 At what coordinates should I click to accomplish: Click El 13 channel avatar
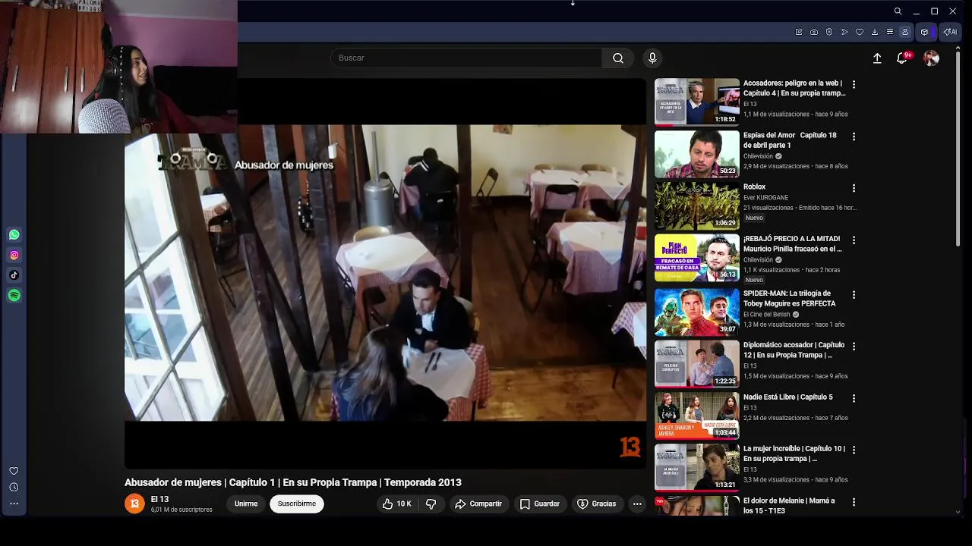134,504
